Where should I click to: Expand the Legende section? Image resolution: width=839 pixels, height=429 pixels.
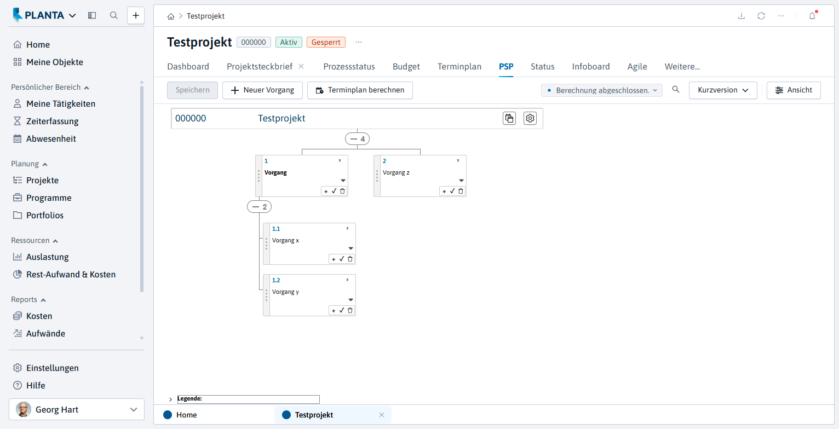pyautogui.click(x=170, y=399)
